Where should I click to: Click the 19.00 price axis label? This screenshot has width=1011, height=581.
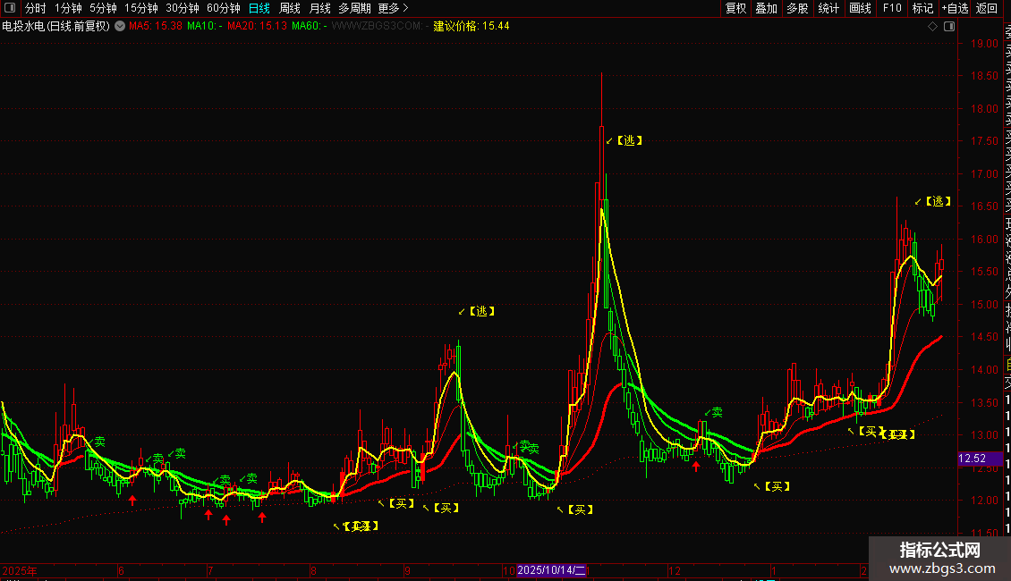984,44
